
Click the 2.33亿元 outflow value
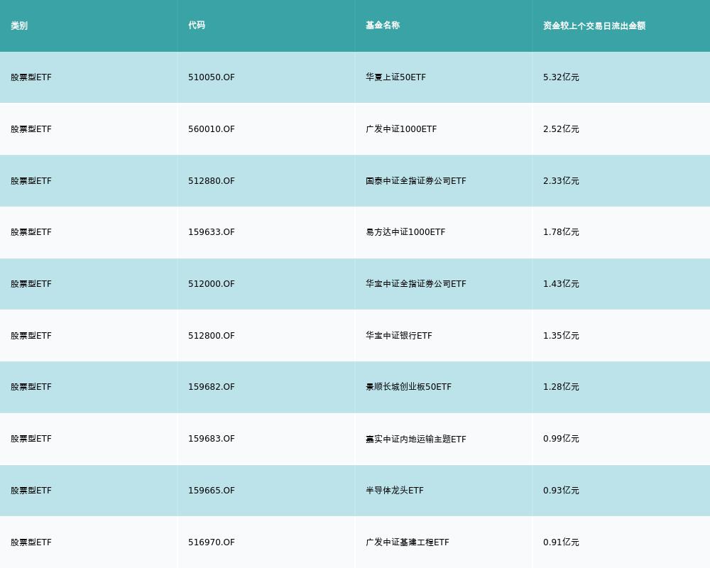tap(561, 181)
